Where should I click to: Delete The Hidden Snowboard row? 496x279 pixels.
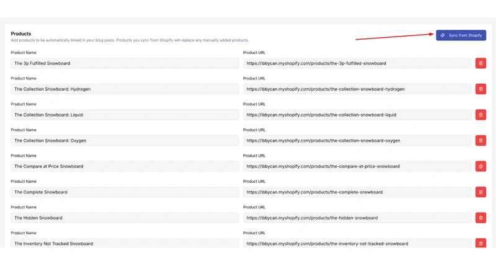point(480,218)
